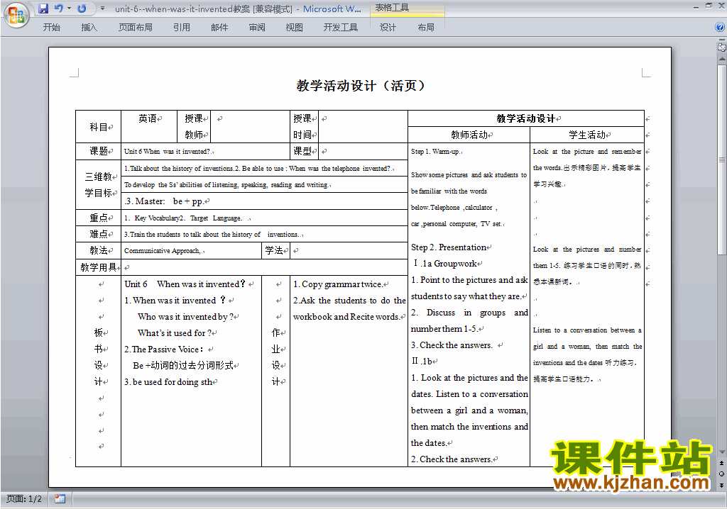This screenshot has height=509, width=727.
Task: Switch to the 审阅 tab
Action: 257,28
